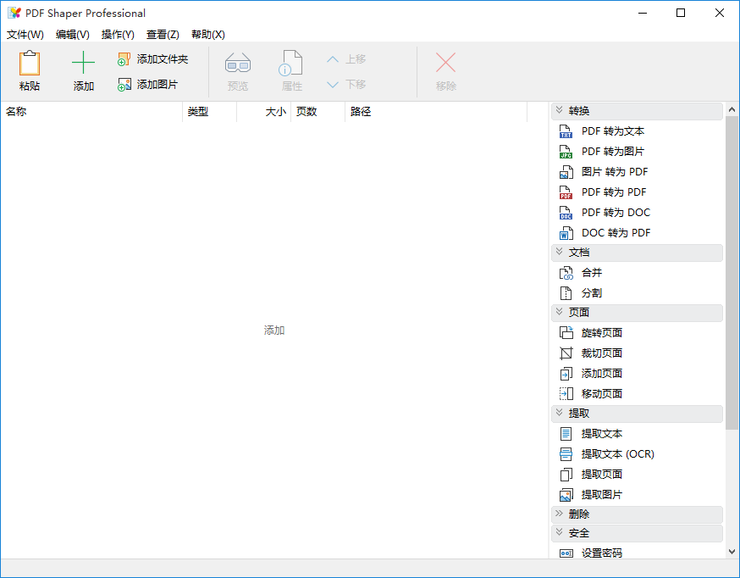Click the 路径 column header

coord(436,112)
